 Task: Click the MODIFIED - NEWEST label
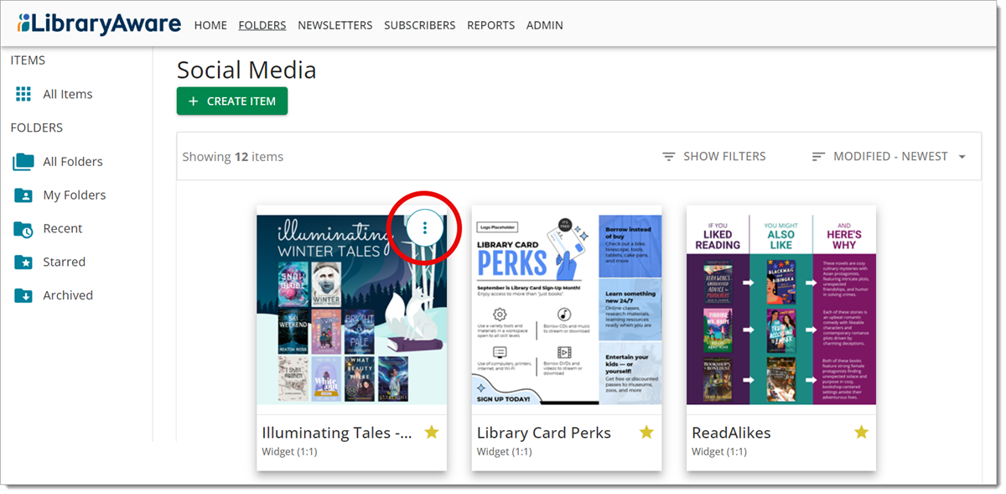[x=890, y=157]
